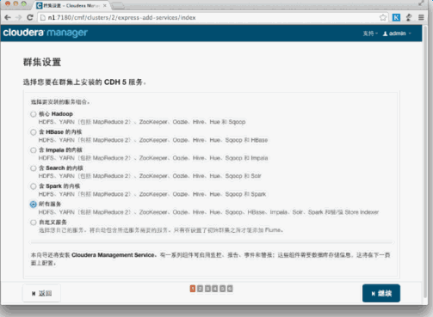Click the macOS red close window button
The image size is (433, 317).
(8, 3)
